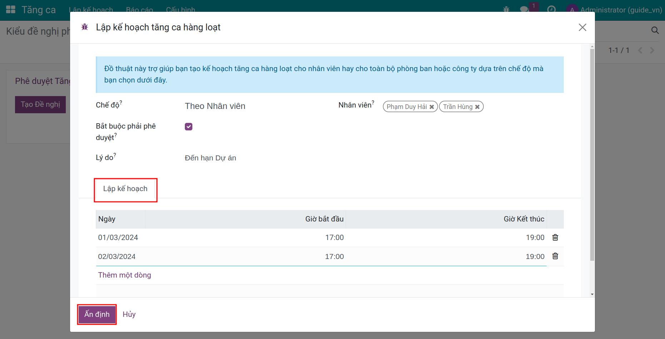The image size is (665, 339).
Task: Open the 'Lý do' reason dropdown
Action: (250, 158)
